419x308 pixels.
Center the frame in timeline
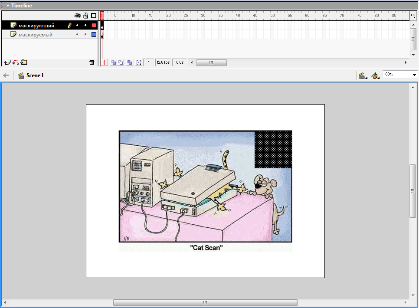pos(104,62)
